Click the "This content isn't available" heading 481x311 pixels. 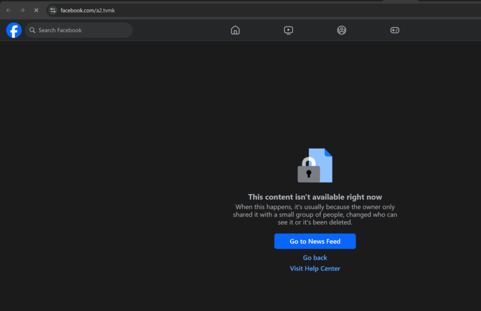[315, 197]
